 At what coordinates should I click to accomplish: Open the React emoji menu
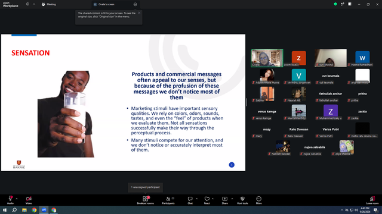coord(207,200)
